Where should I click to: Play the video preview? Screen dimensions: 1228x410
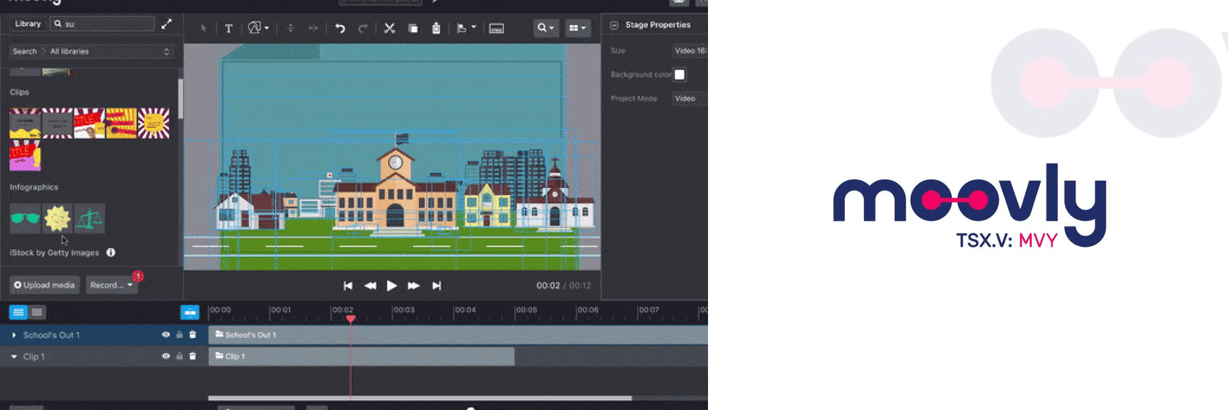pyautogui.click(x=392, y=286)
